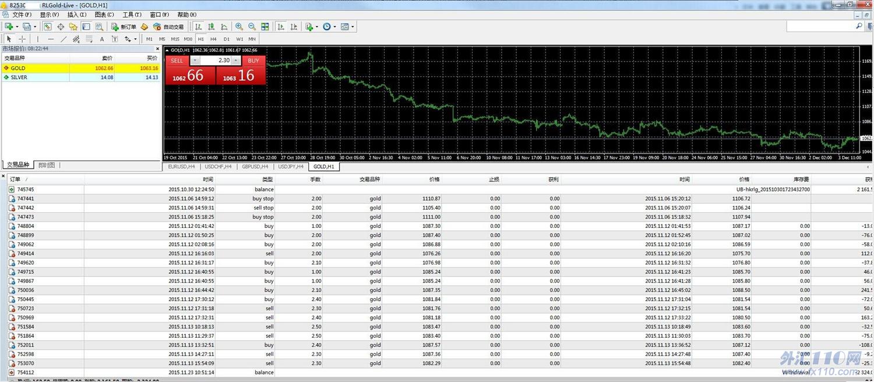Select the trendline tool

[64, 39]
